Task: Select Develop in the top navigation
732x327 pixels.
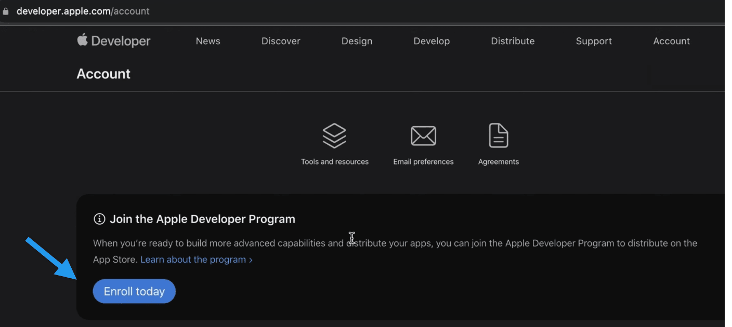Action: [432, 41]
